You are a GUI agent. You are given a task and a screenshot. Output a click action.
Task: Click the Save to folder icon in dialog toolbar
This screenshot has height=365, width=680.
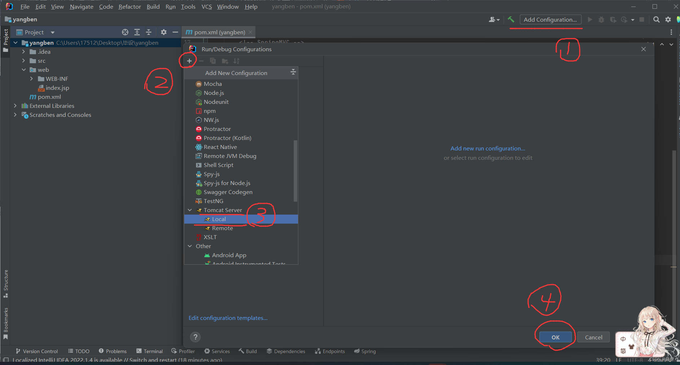point(225,61)
